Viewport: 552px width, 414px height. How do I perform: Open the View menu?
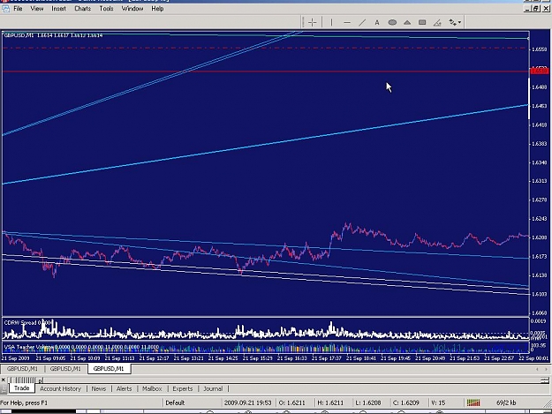point(36,9)
